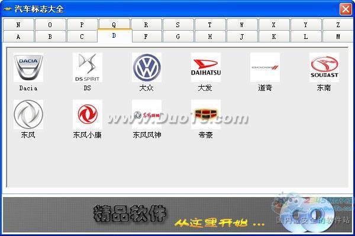The image size is (355, 236).
Task: Click the Soueast (东南) logo
Action: click(324, 67)
